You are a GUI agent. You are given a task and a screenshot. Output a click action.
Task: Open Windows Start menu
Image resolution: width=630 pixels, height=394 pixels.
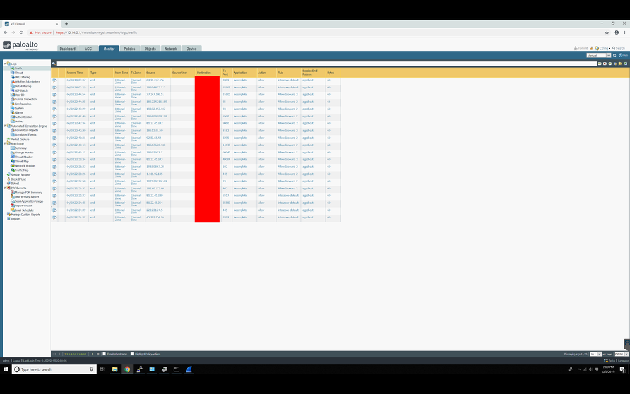pos(6,369)
